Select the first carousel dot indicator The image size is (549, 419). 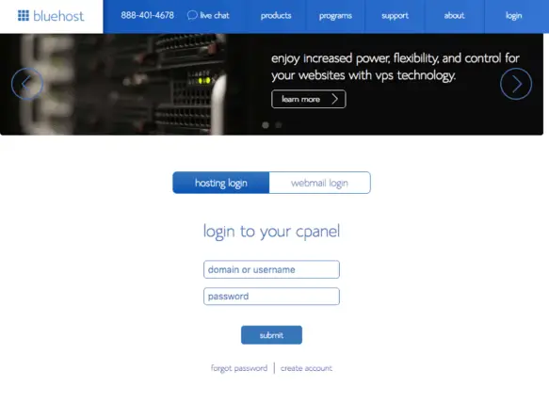pos(266,125)
